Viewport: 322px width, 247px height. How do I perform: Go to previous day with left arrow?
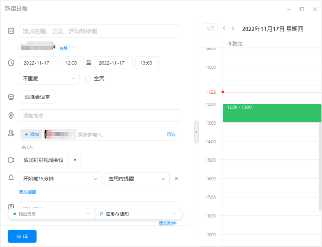coord(224,28)
